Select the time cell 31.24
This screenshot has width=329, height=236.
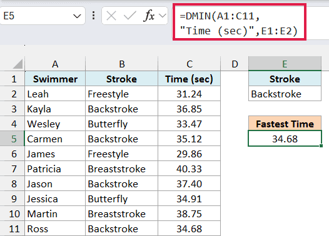click(x=190, y=94)
